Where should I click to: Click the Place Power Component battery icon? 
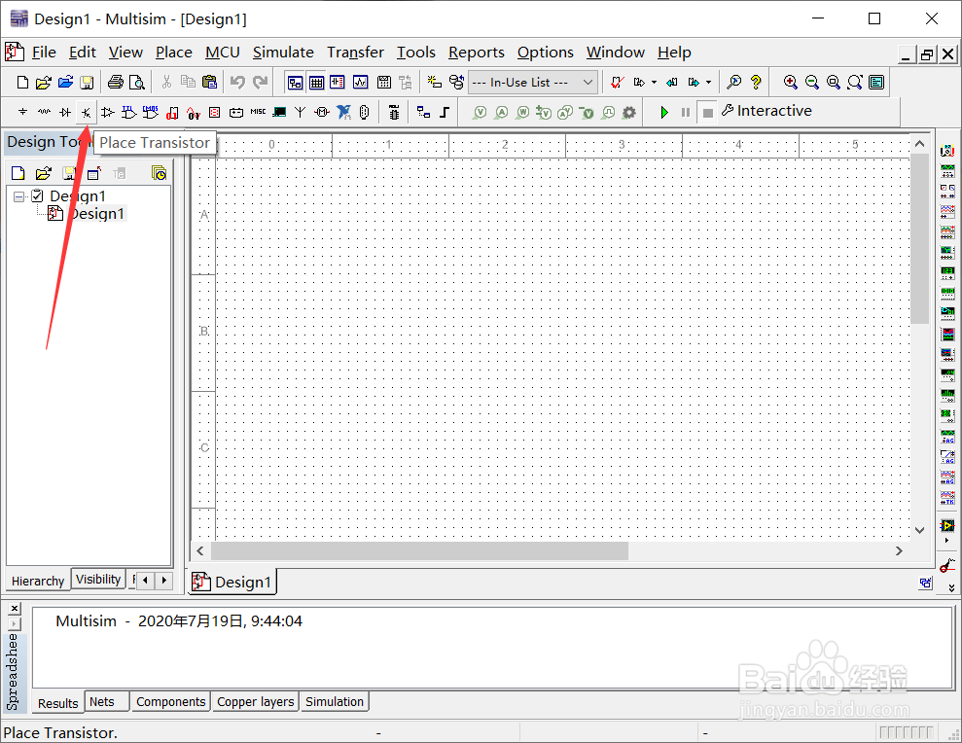[x=236, y=112]
